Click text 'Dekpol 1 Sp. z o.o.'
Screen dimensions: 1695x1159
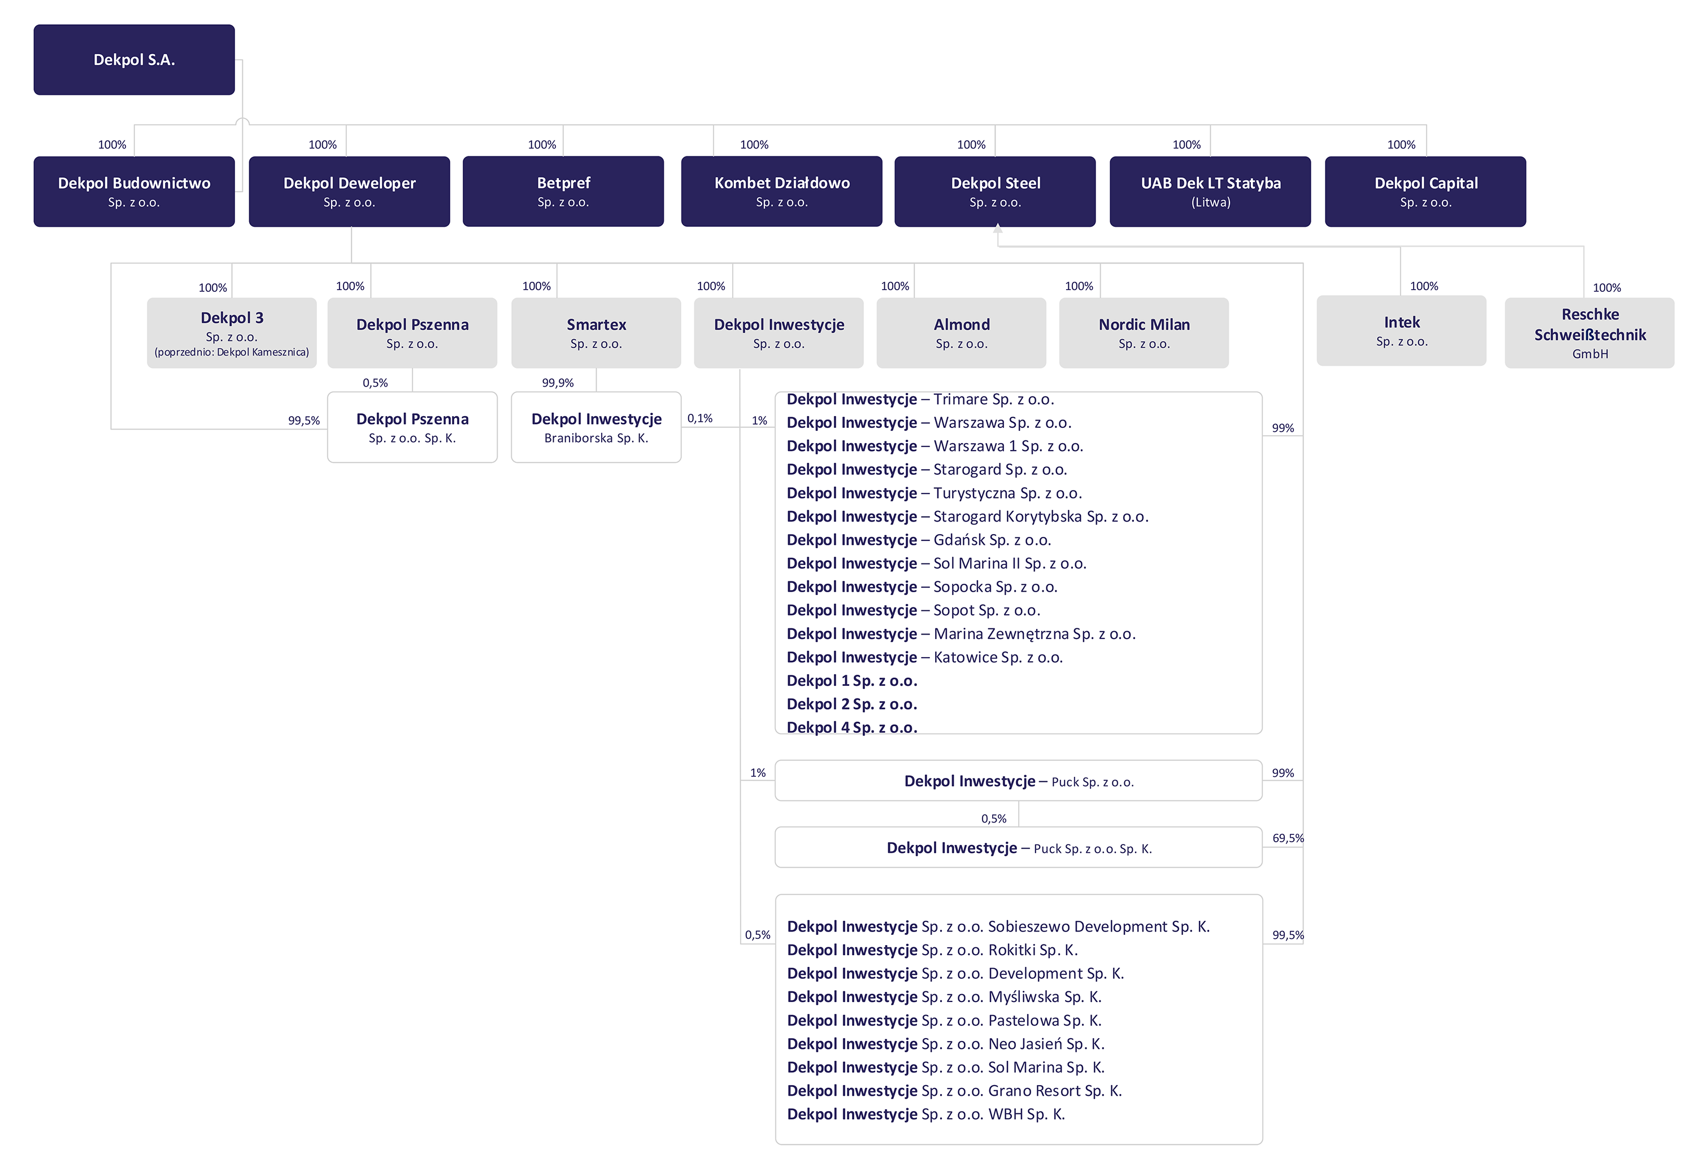[852, 681]
